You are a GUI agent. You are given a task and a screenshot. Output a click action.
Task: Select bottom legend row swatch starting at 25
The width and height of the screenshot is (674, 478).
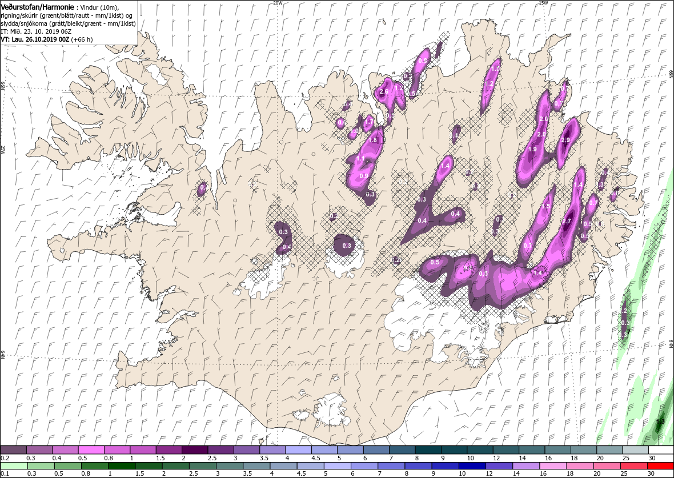click(x=633, y=467)
